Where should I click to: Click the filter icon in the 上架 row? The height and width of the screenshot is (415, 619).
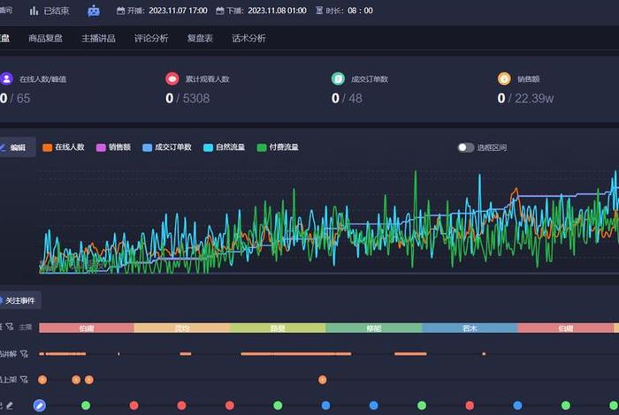point(24,380)
